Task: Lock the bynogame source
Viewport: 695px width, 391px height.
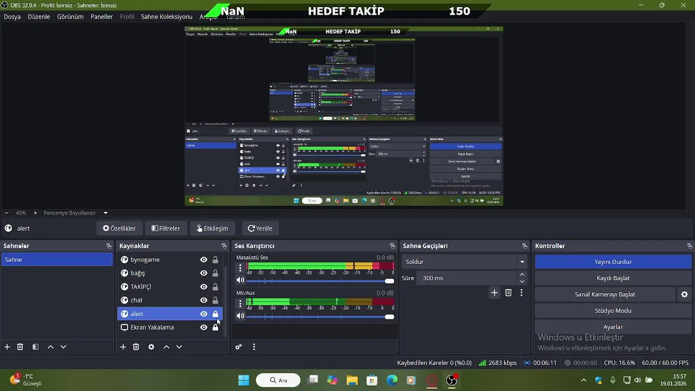Action: pos(215,260)
